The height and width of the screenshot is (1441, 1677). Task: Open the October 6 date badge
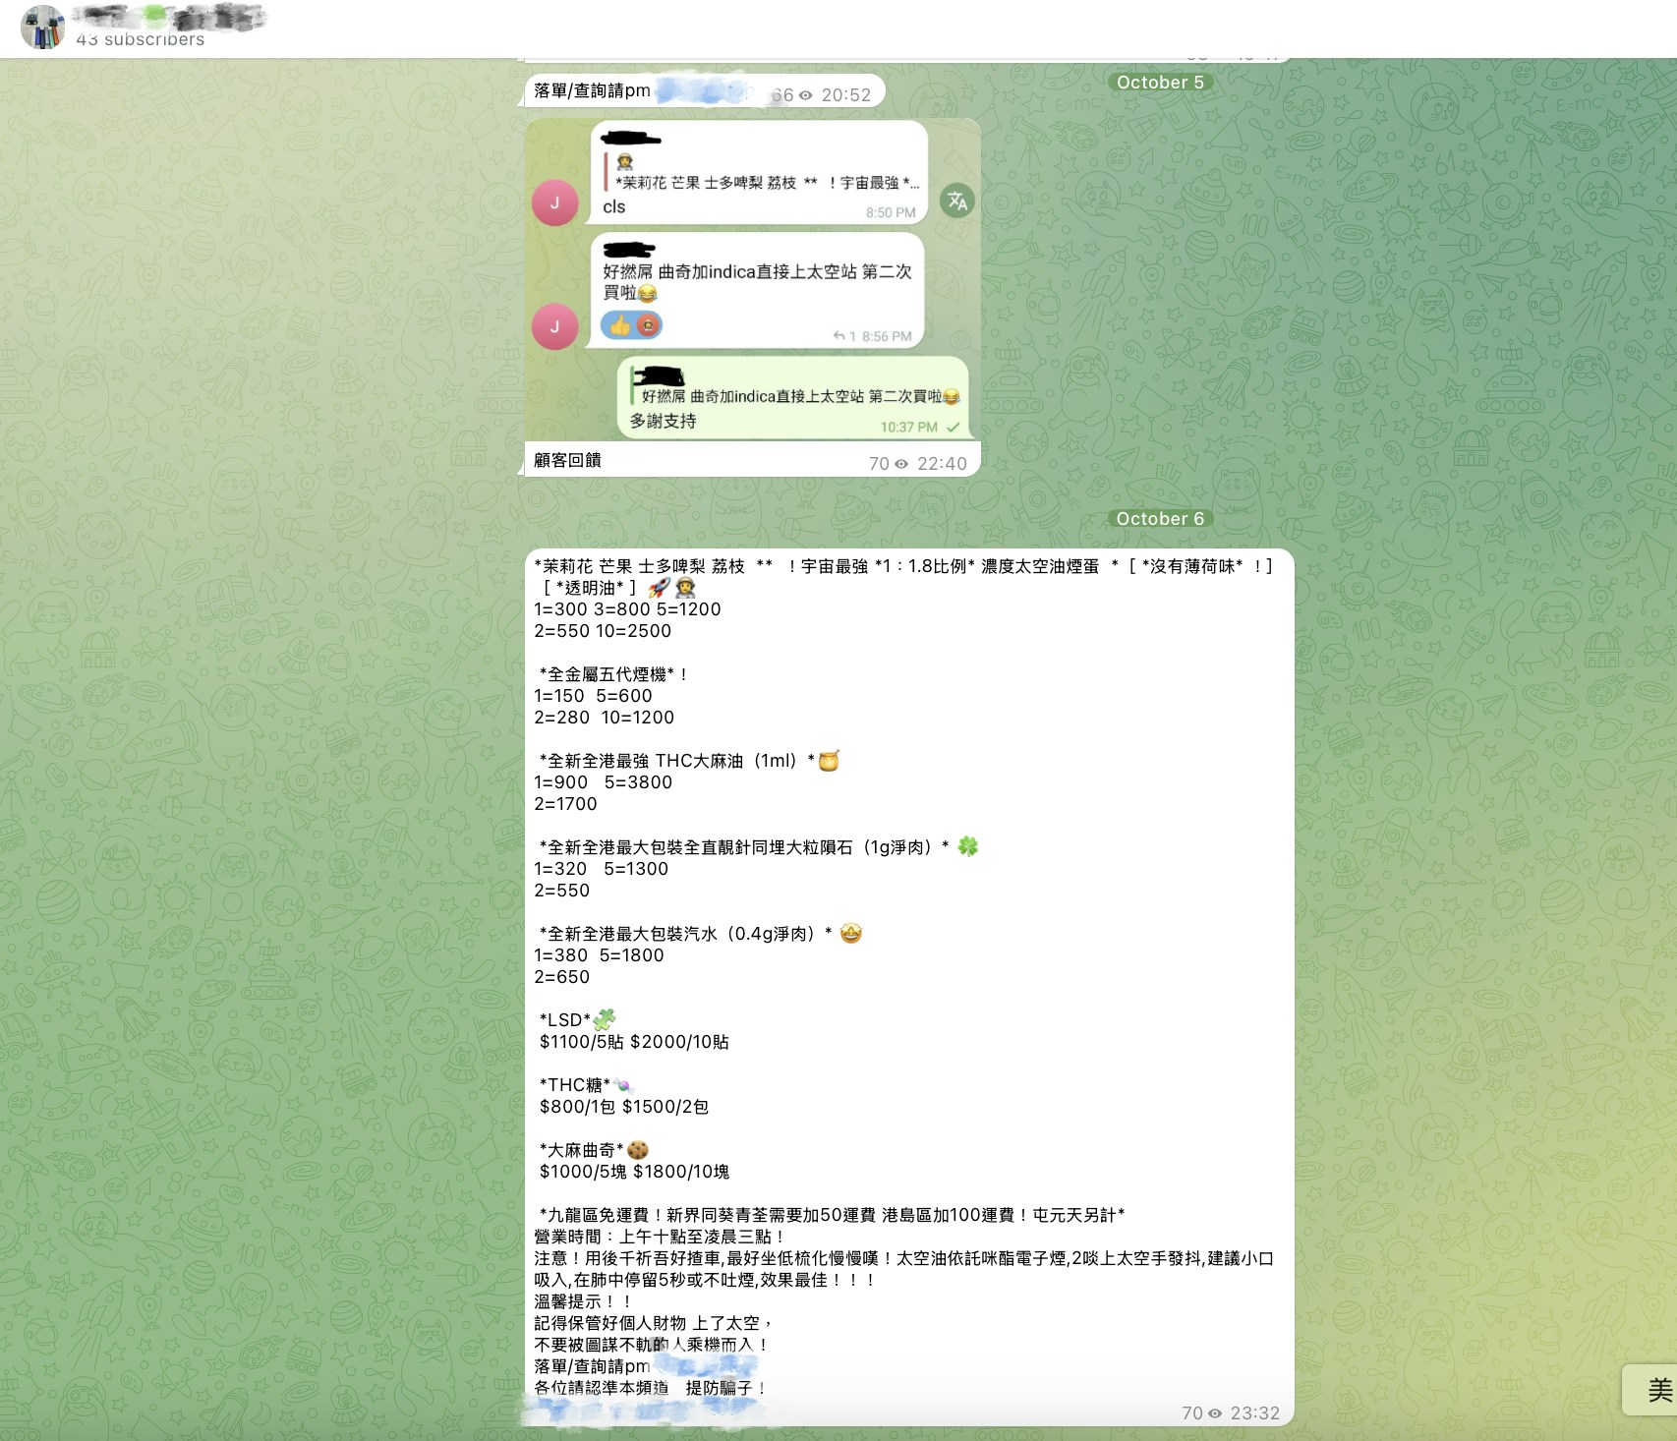click(1160, 519)
